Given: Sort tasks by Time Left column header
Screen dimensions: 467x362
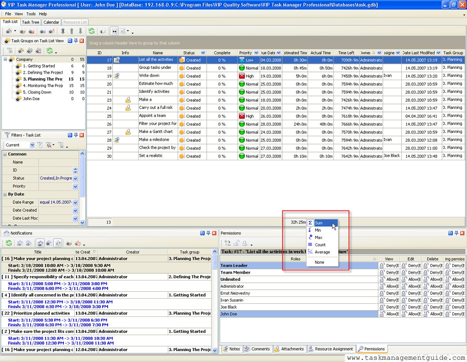Looking at the screenshot, I should coord(347,53).
